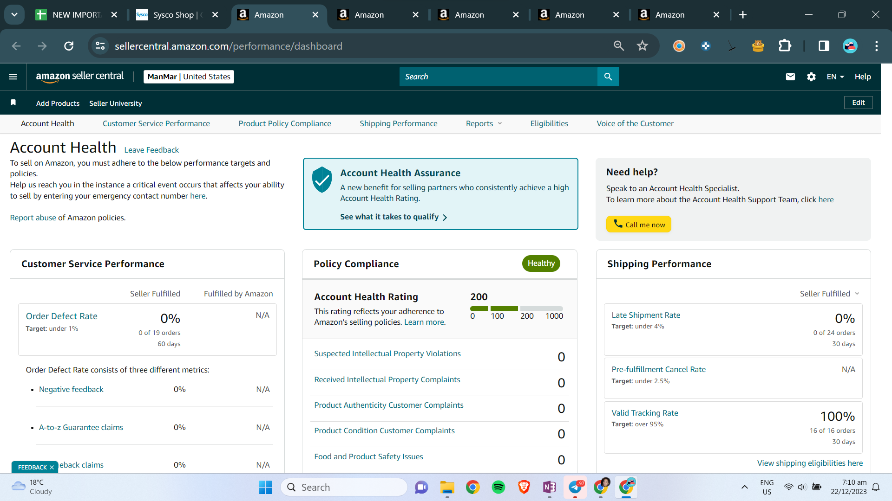Open the Help link
The height and width of the screenshot is (501, 892).
[863, 77]
